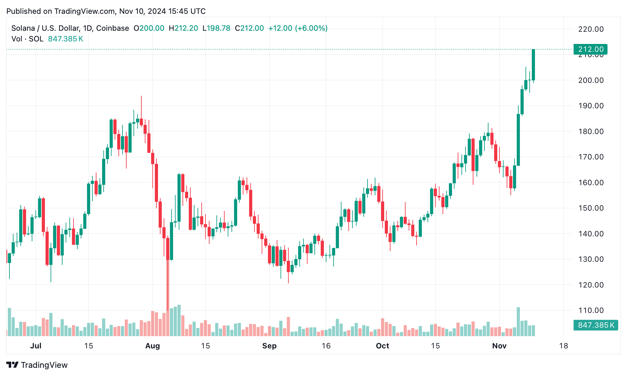The width and height of the screenshot is (627, 376).
Task: Click the low value L198.78
Action: point(216,28)
